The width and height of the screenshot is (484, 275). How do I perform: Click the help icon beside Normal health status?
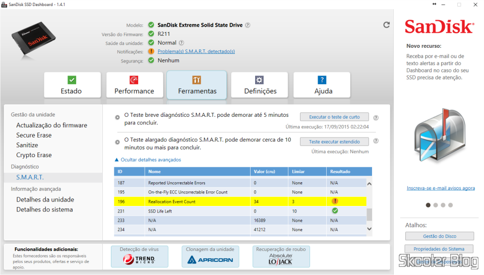[x=181, y=43]
